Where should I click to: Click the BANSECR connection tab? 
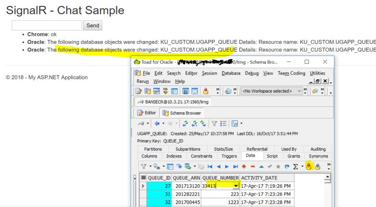click(x=173, y=102)
